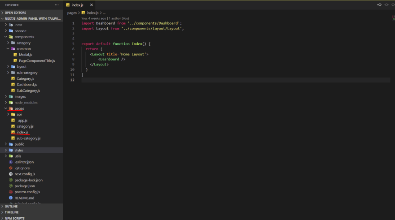Viewport: 395px width, 220px height.
Task: Open Explorer more actions ellipsis menu
Action: tap(57, 5)
